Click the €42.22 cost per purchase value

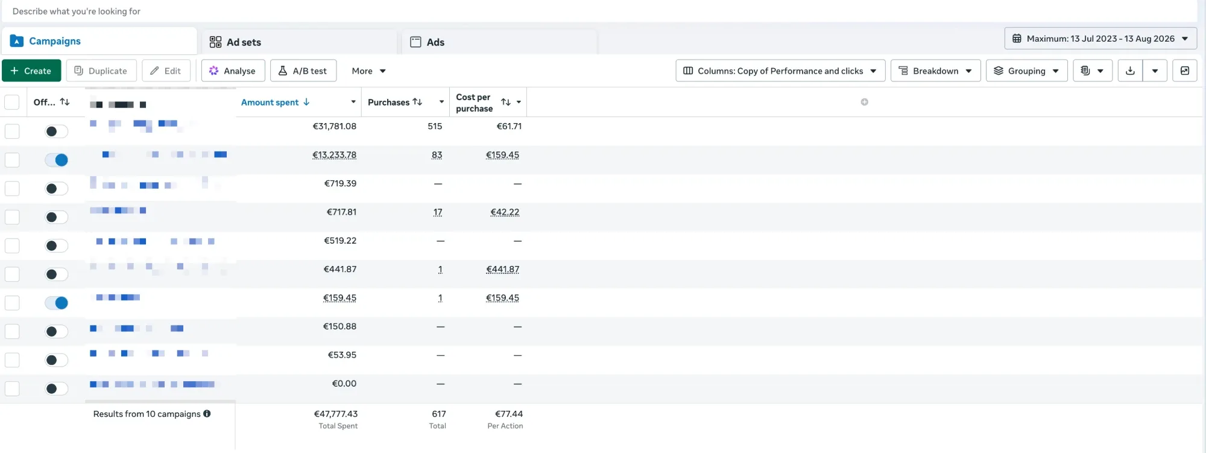pos(505,212)
